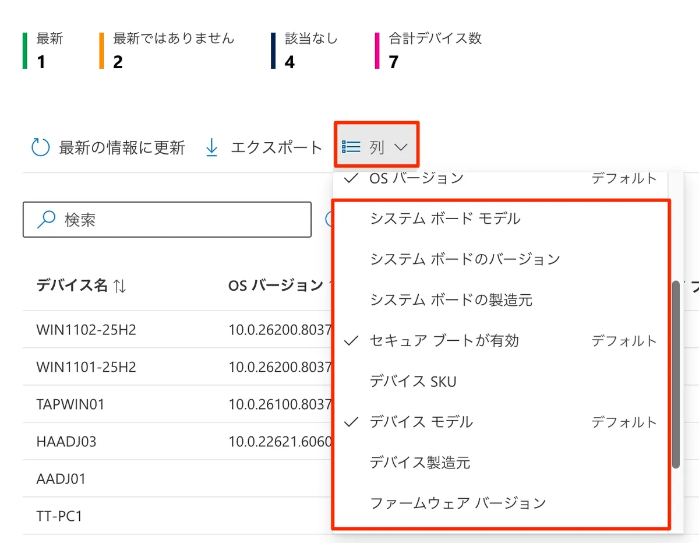
Task: Click the column list icon
Action: click(x=352, y=147)
